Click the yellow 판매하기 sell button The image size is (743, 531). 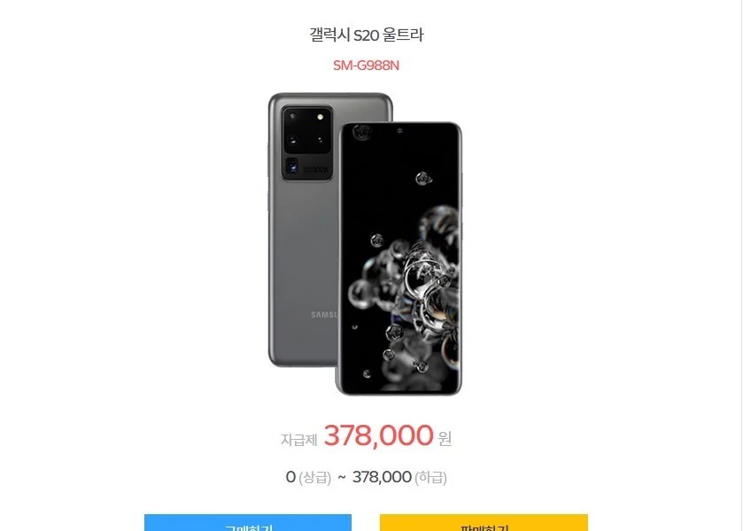point(484,522)
